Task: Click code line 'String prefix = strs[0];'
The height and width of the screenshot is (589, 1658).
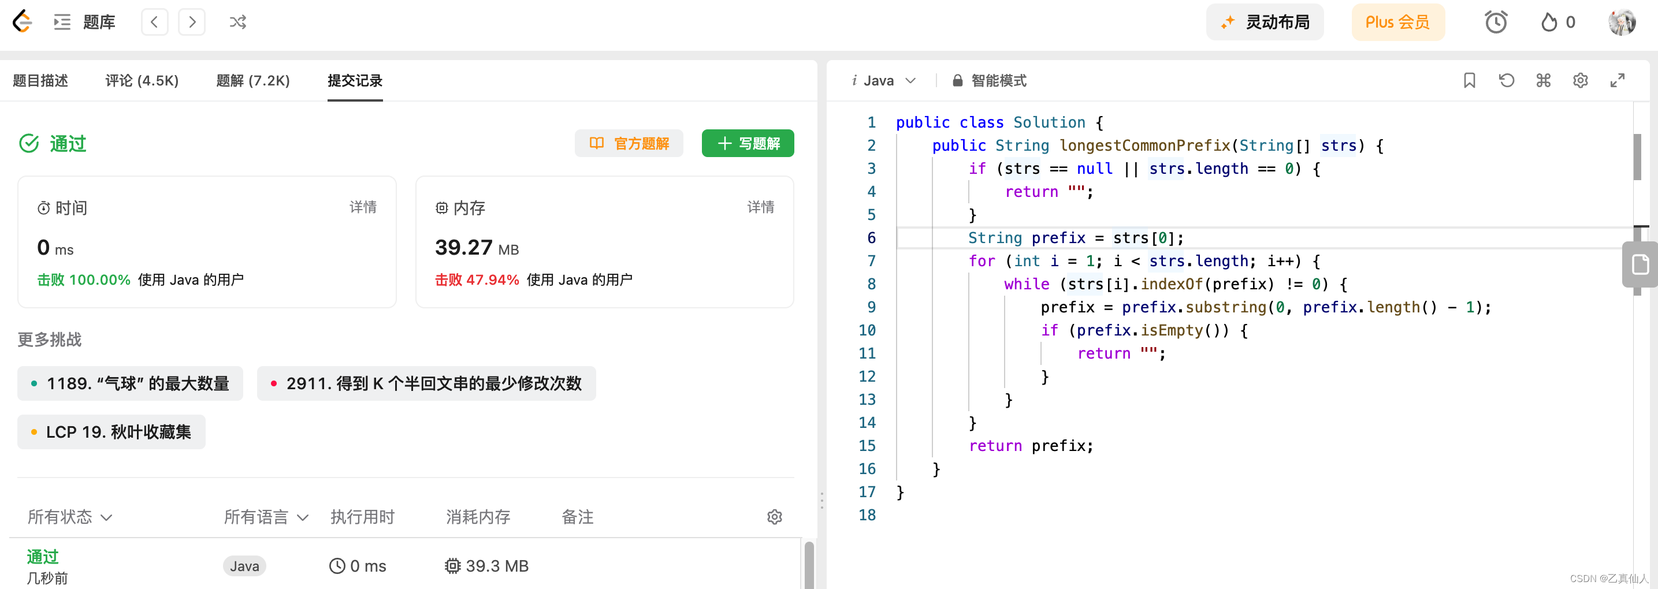Action: click(x=1076, y=238)
